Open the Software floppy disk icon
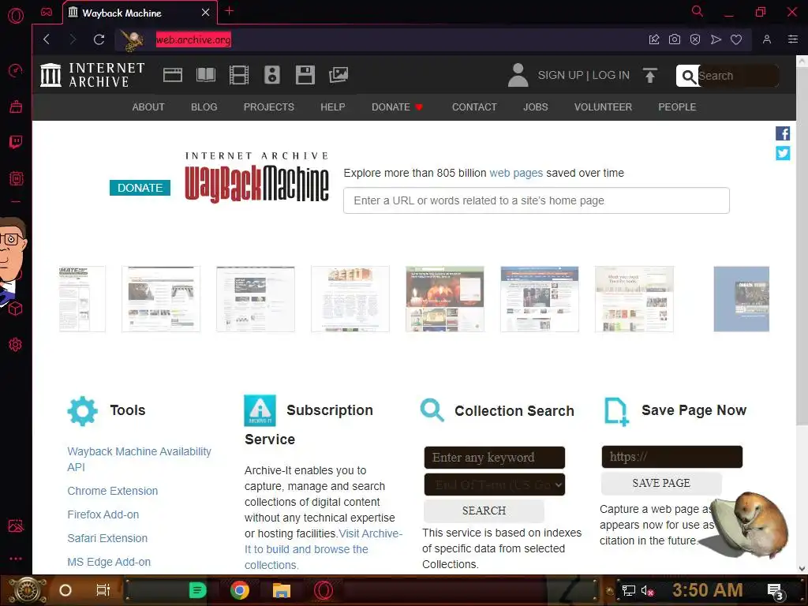Viewport: 808px width, 606px height. point(305,75)
